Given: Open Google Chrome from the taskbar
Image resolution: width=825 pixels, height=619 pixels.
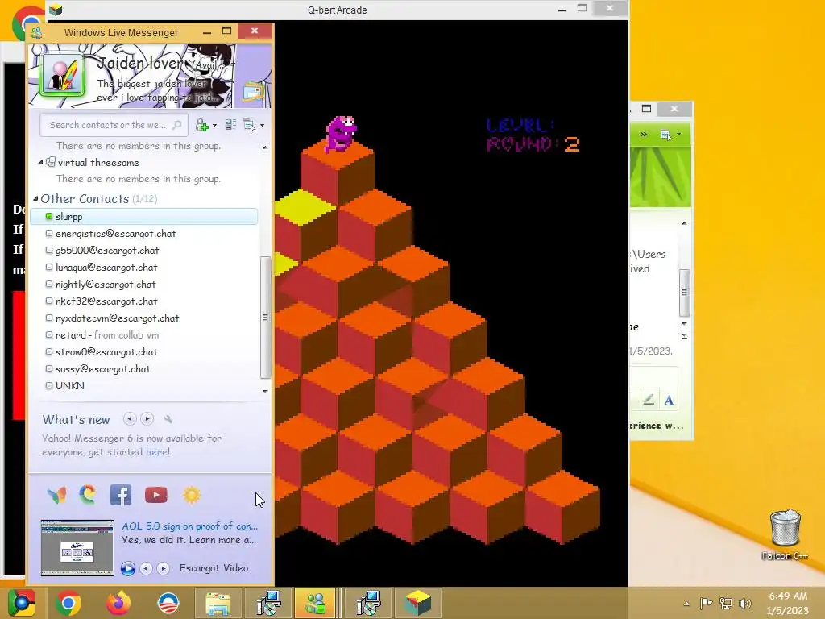Looking at the screenshot, I should pos(68,603).
